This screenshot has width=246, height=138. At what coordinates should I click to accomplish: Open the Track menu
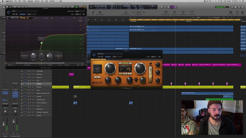(24, 1)
